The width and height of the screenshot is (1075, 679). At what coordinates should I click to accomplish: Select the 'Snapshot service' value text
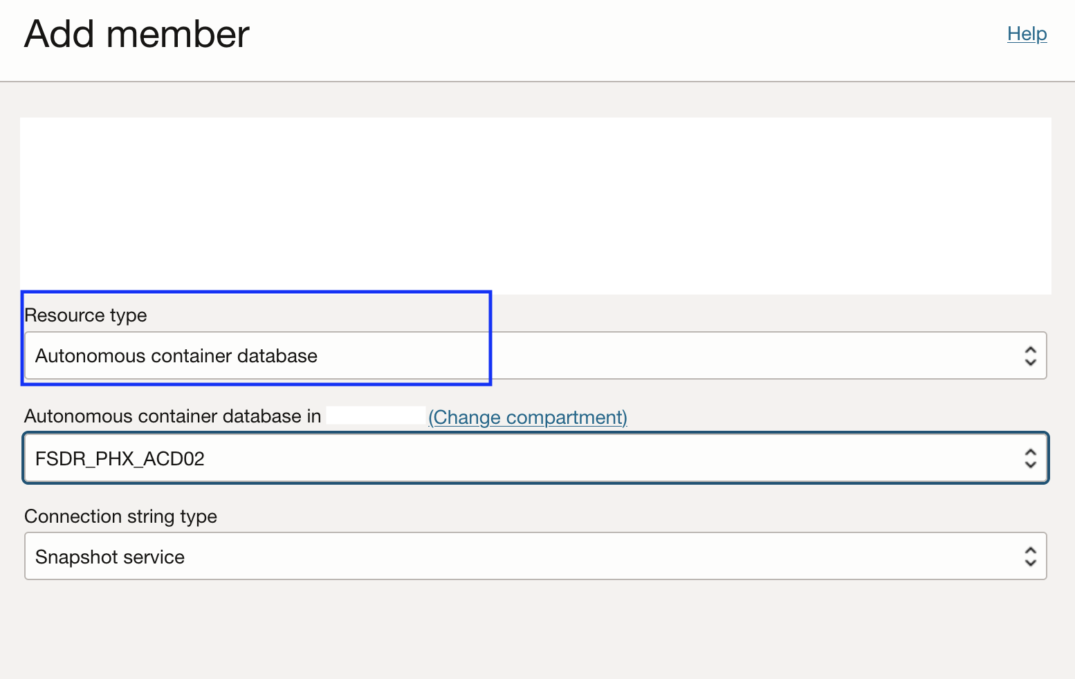pos(110,557)
